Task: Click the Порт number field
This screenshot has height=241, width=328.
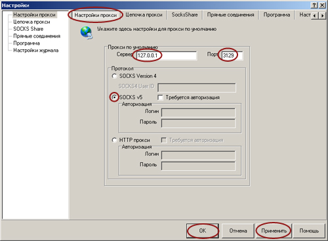Action: coord(232,56)
